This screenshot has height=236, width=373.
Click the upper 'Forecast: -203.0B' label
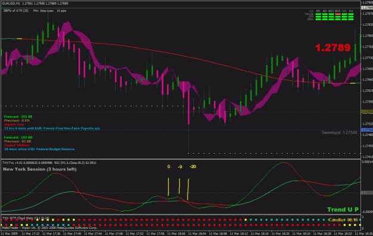pos(18,117)
